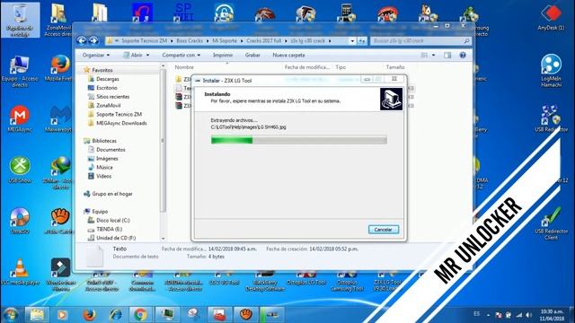Open the Música library
575x323 pixels.
point(104,168)
